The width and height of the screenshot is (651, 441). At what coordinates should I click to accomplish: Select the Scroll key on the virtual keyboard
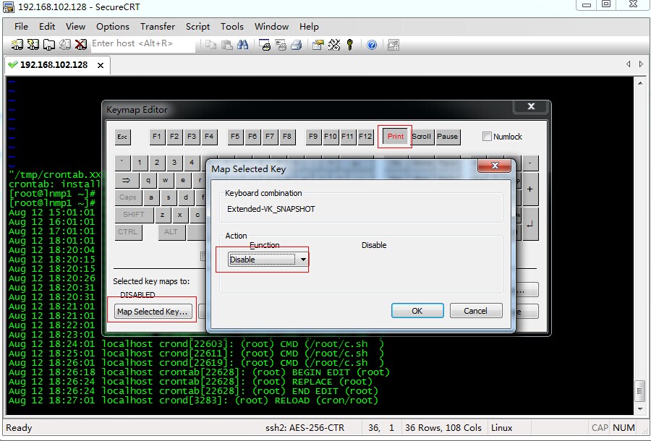pos(422,137)
